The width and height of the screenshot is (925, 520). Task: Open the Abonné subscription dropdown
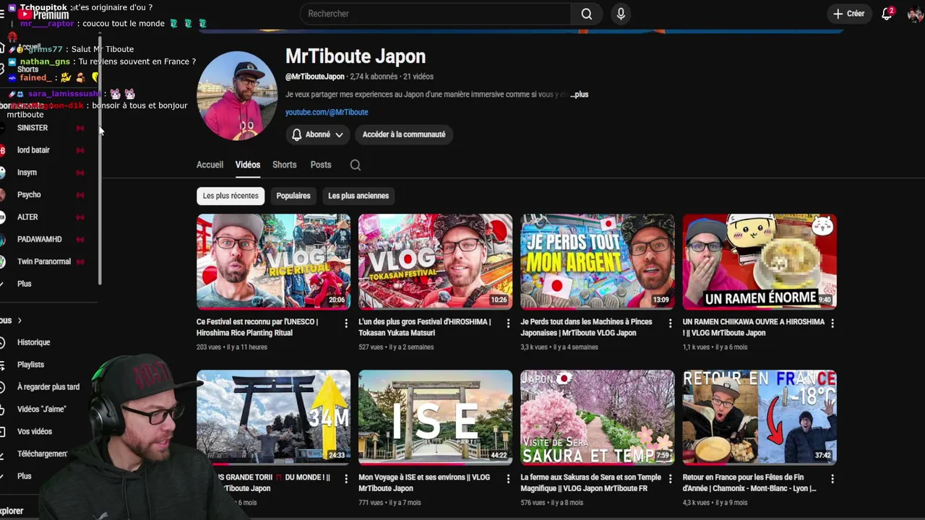[317, 134]
